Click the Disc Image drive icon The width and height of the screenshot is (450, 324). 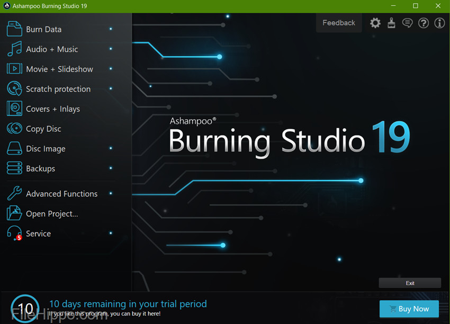tap(14, 149)
